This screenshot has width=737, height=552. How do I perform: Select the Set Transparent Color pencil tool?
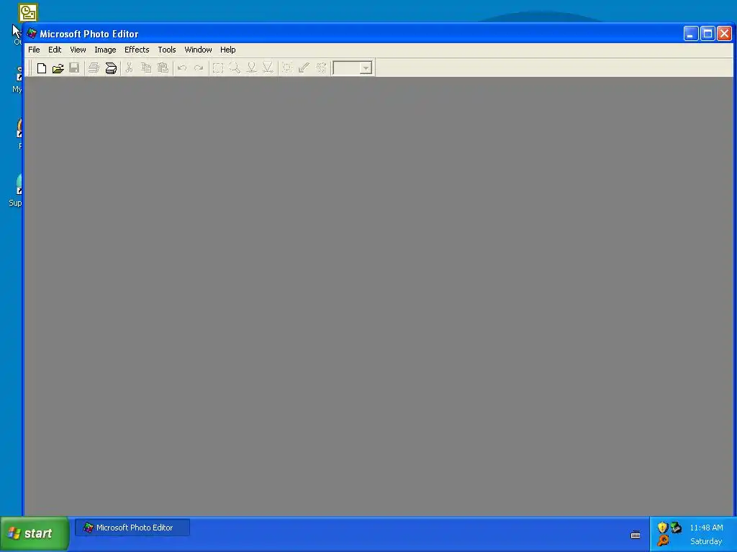click(x=304, y=68)
